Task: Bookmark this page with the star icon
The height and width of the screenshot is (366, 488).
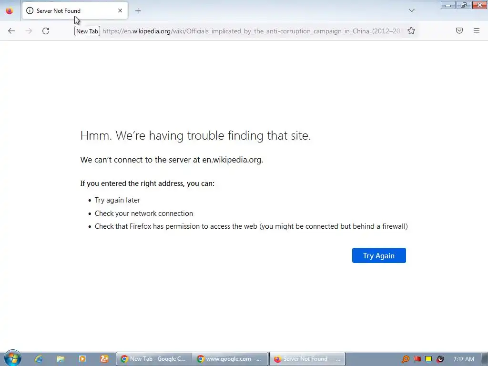Action: point(411,31)
